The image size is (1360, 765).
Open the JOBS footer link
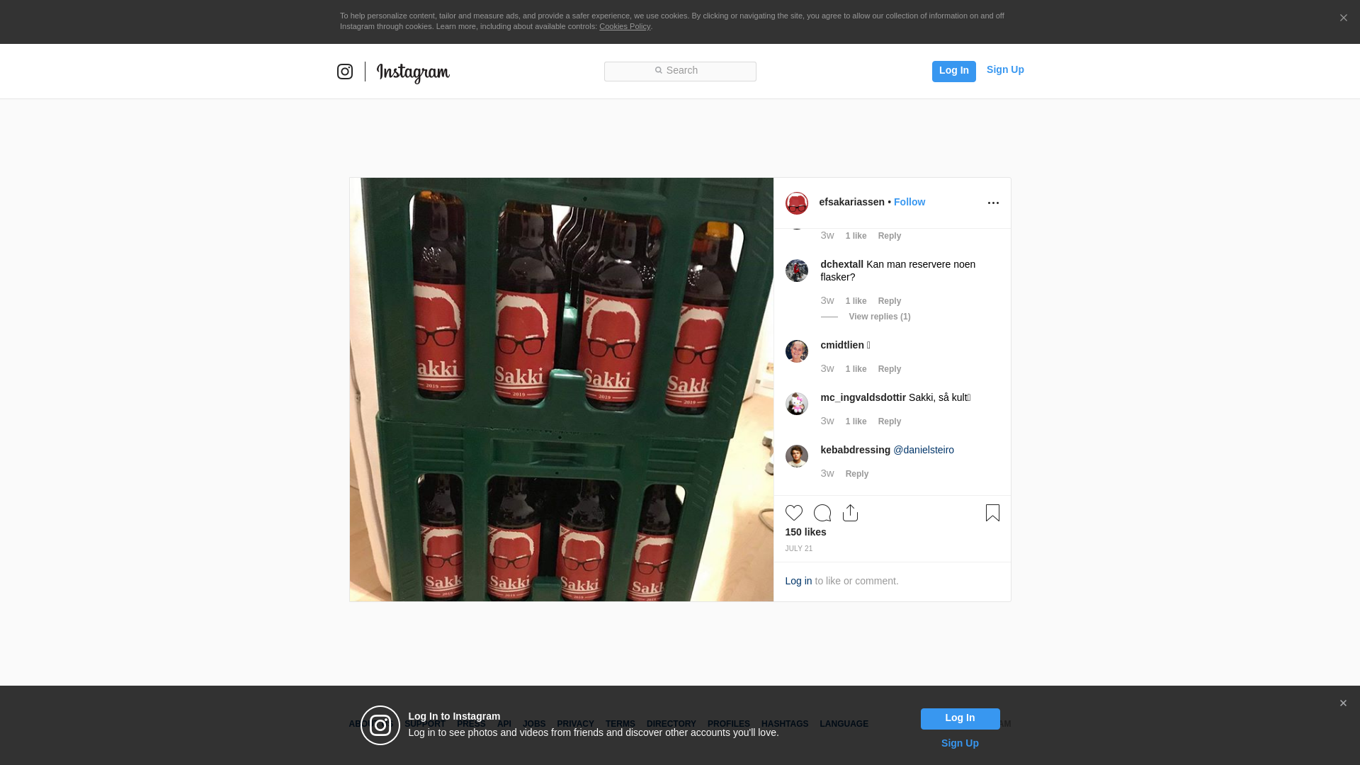coord(534,724)
